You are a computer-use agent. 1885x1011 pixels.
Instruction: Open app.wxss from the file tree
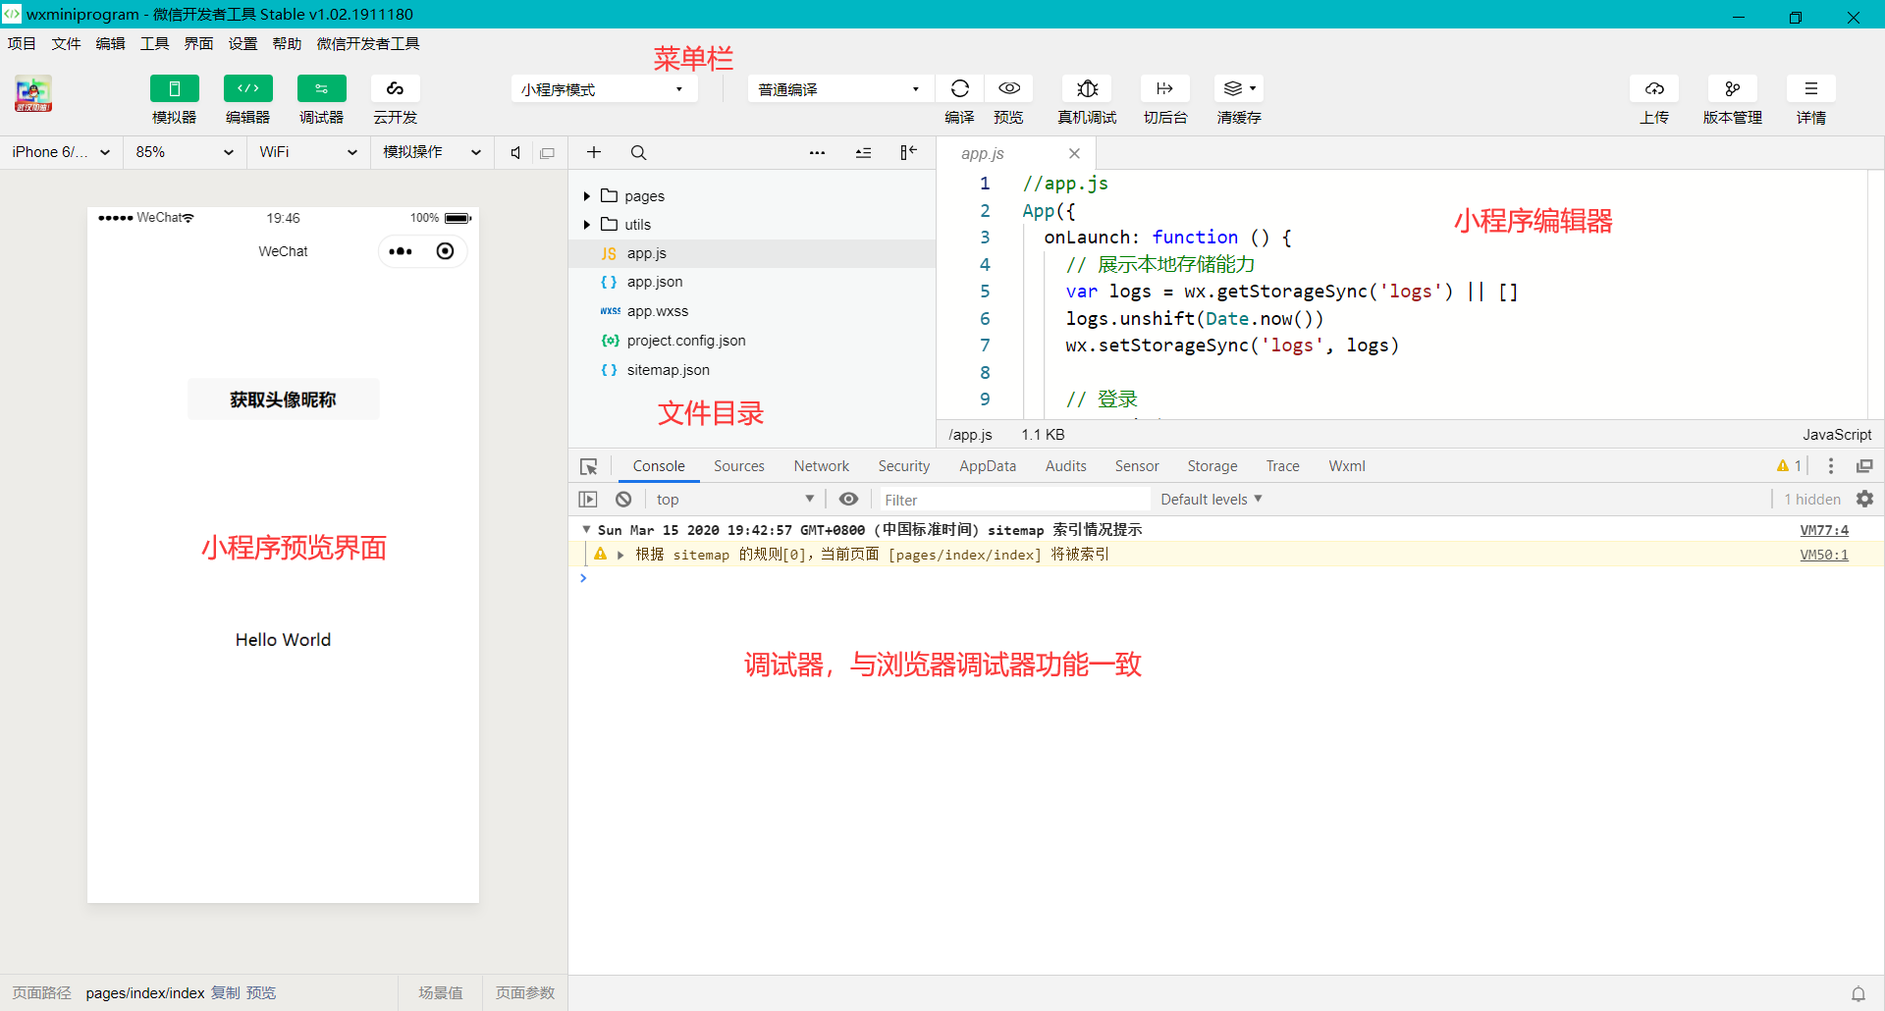coord(752,311)
